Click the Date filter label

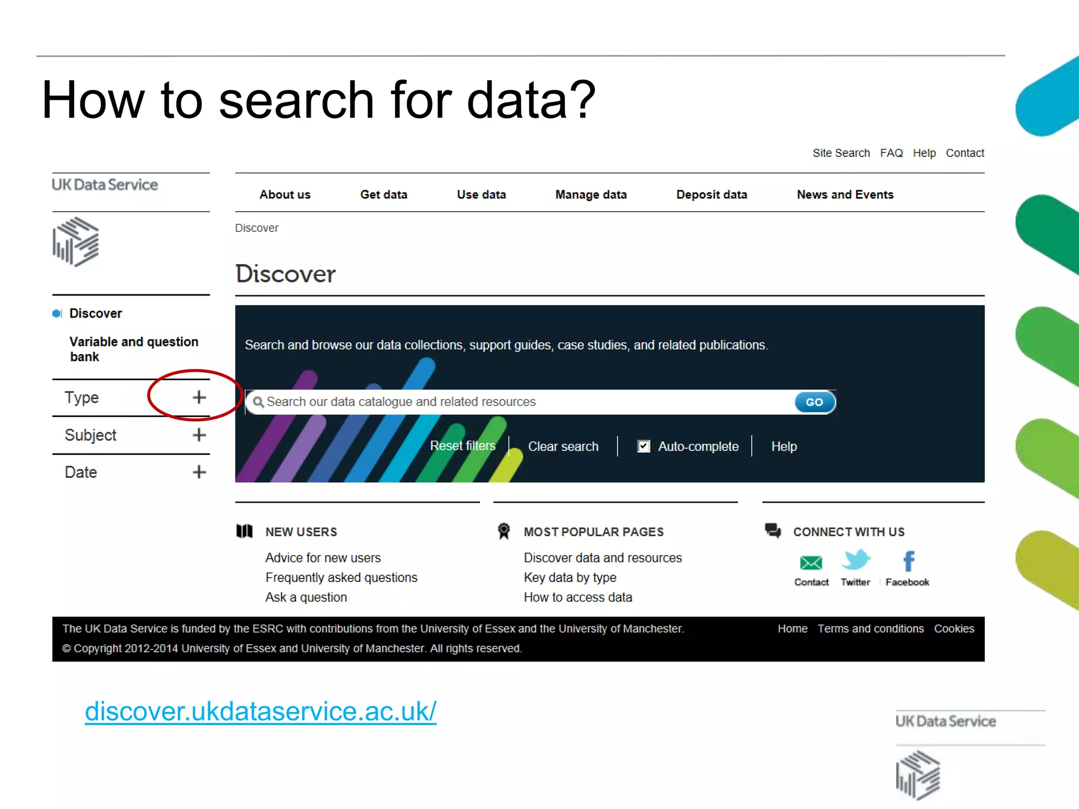point(81,472)
